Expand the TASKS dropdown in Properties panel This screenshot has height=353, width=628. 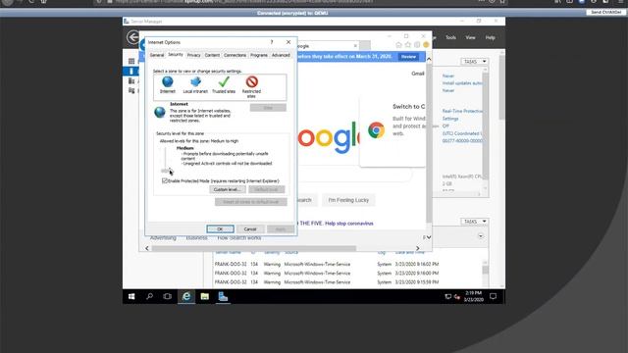(x=474, y=62)
